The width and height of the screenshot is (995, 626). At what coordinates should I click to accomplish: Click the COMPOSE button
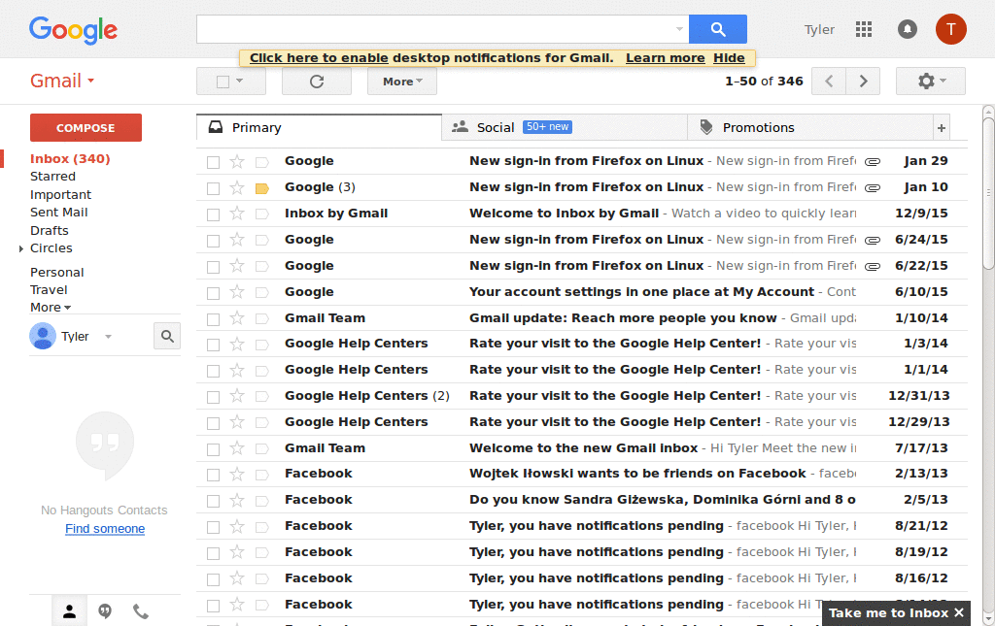pos(86,127)
